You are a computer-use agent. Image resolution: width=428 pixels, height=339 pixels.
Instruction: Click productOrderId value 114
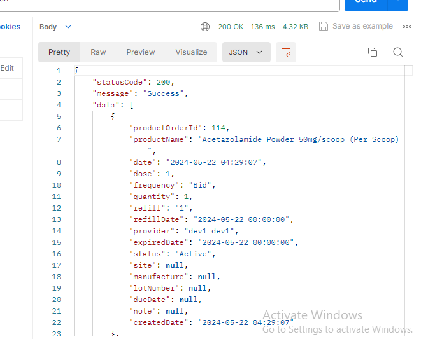click(x=218, y=128)
